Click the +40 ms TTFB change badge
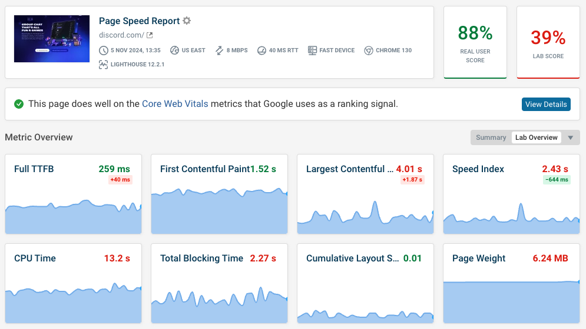 pos(120,180)
